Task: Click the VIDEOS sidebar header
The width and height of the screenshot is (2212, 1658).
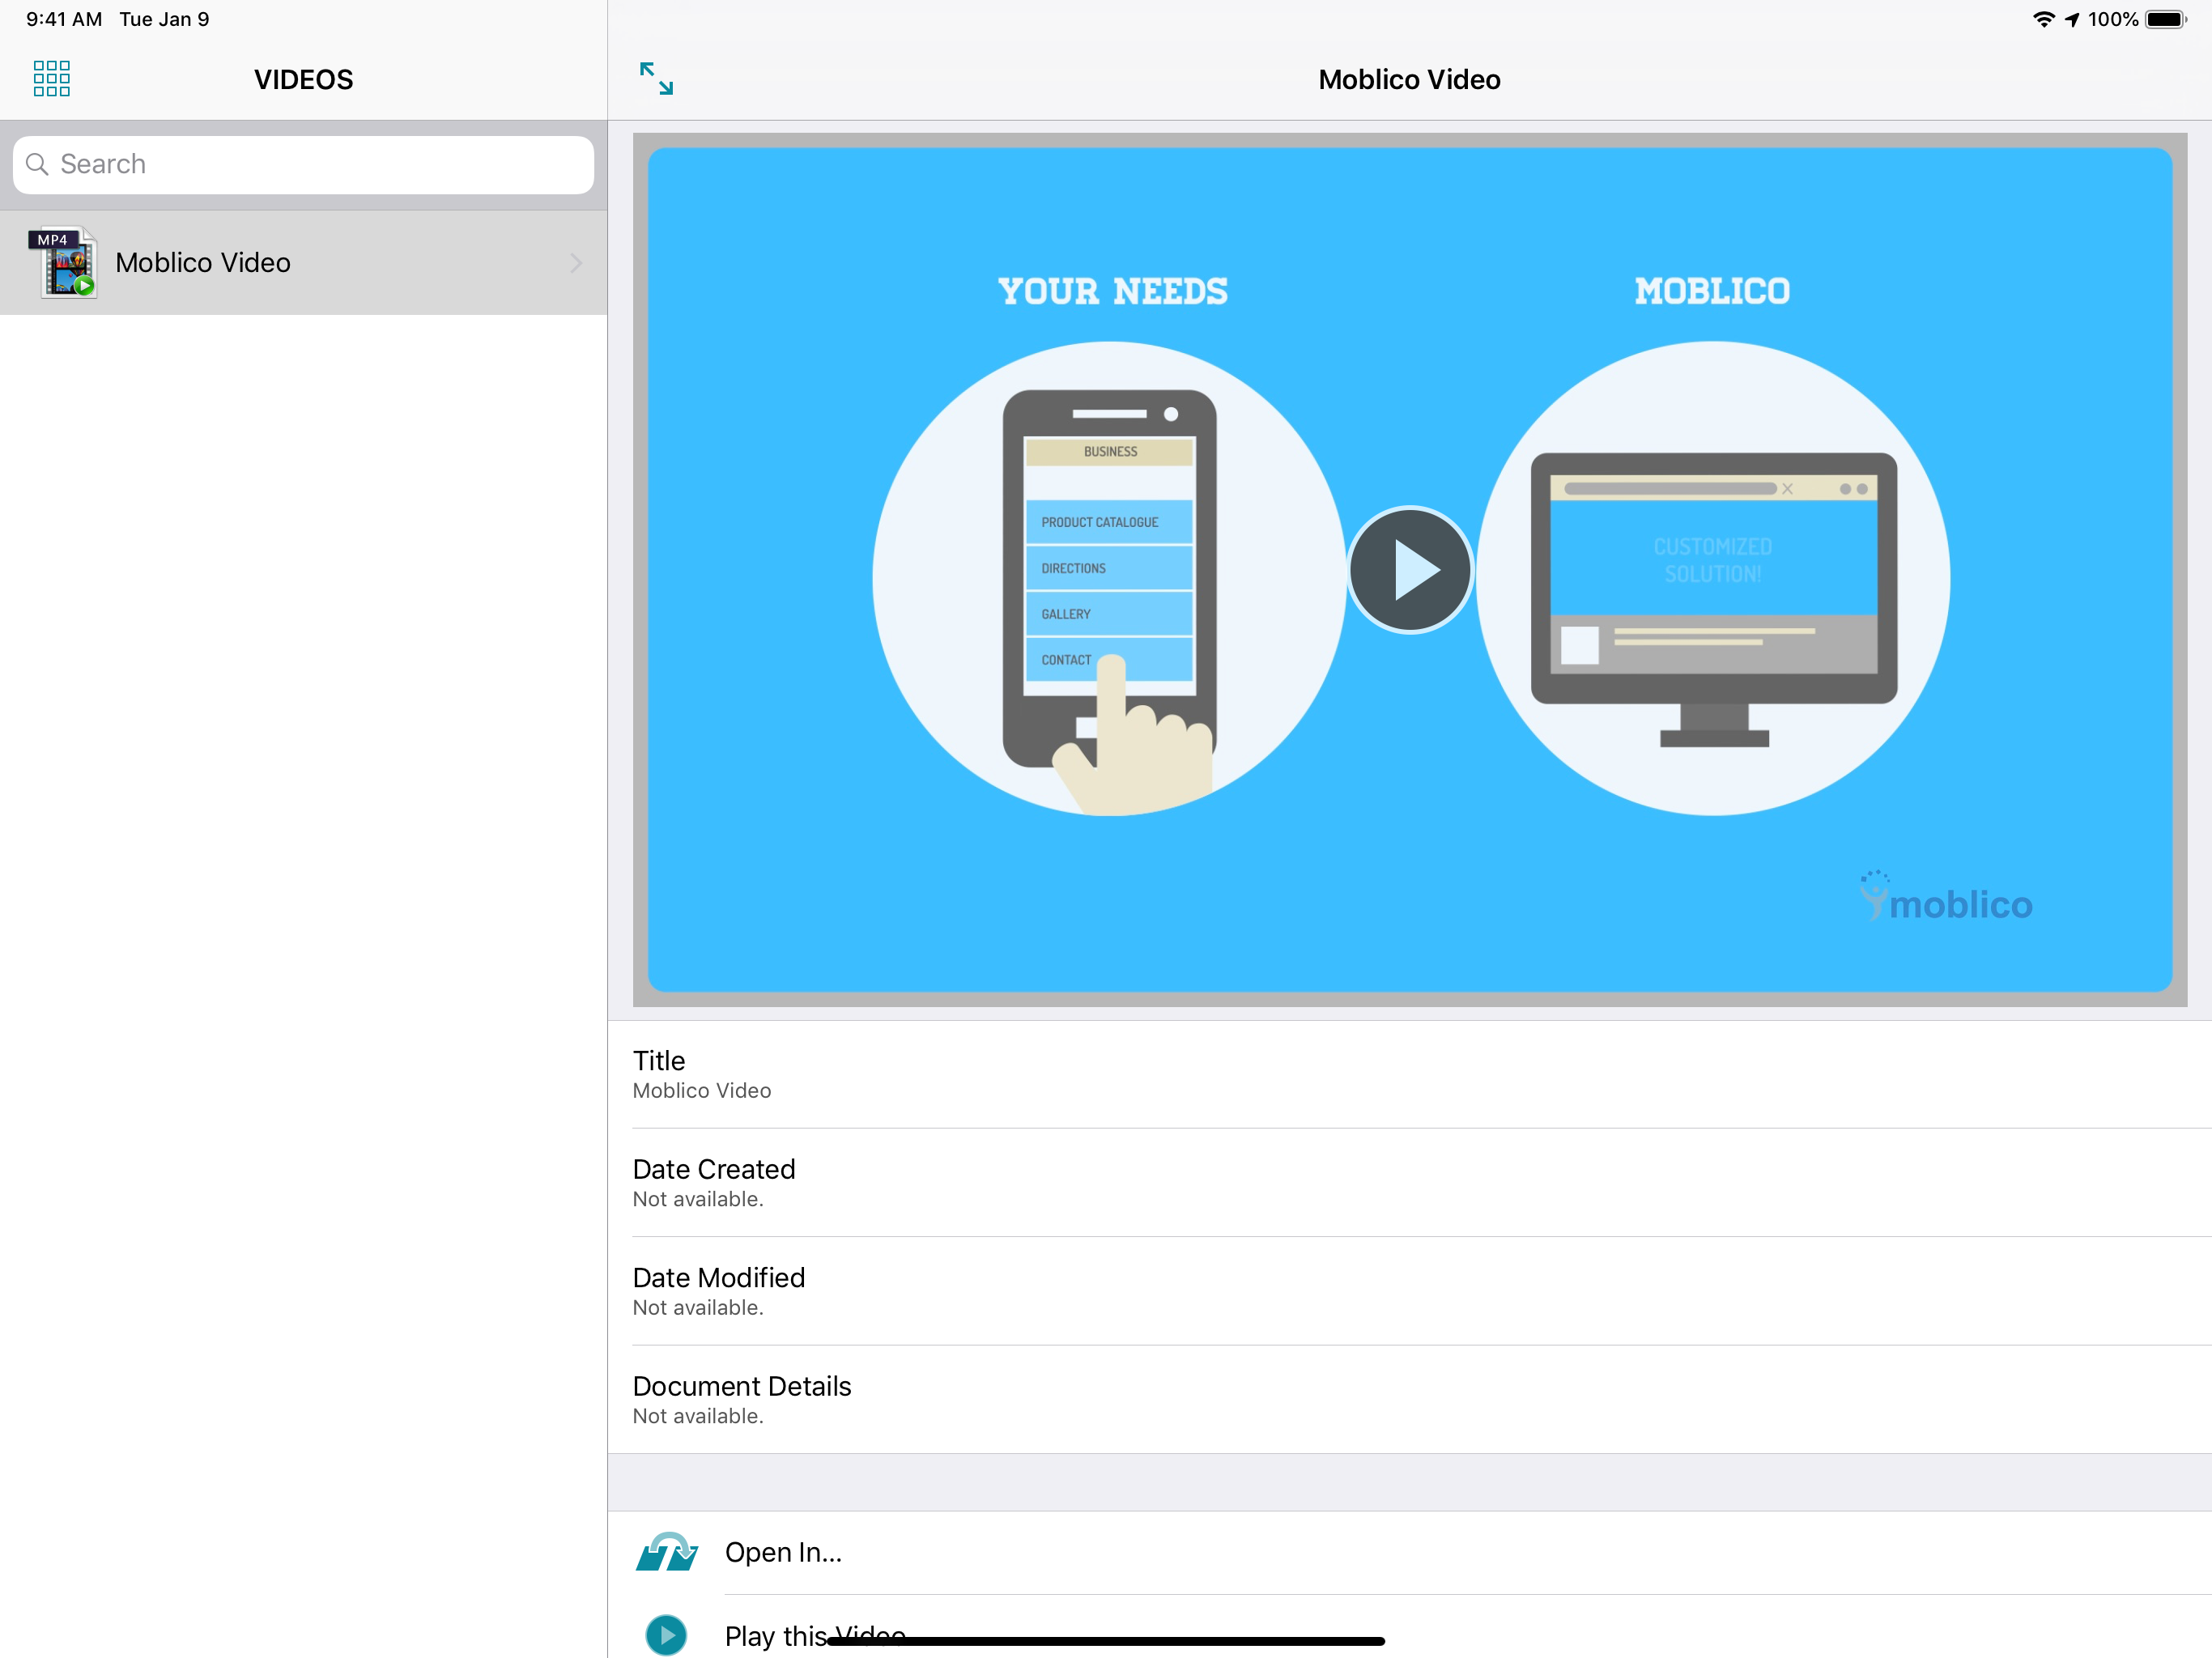Action: tap(303, 79)
